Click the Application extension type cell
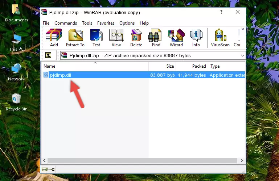279x181 pixels. pyautogui.click(x=227, y=75)
